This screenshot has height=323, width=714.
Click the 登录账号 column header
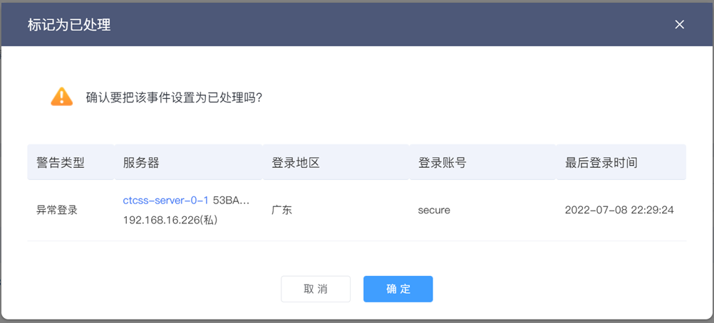[x=442, y=163]
